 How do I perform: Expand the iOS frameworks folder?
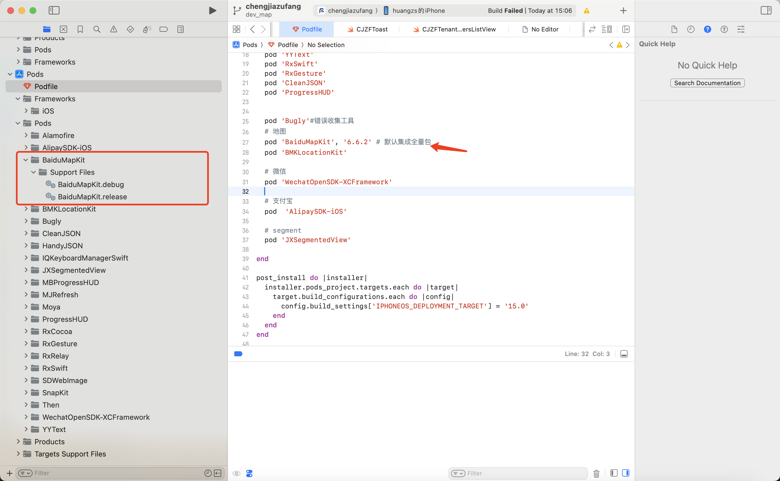[26, 111]
